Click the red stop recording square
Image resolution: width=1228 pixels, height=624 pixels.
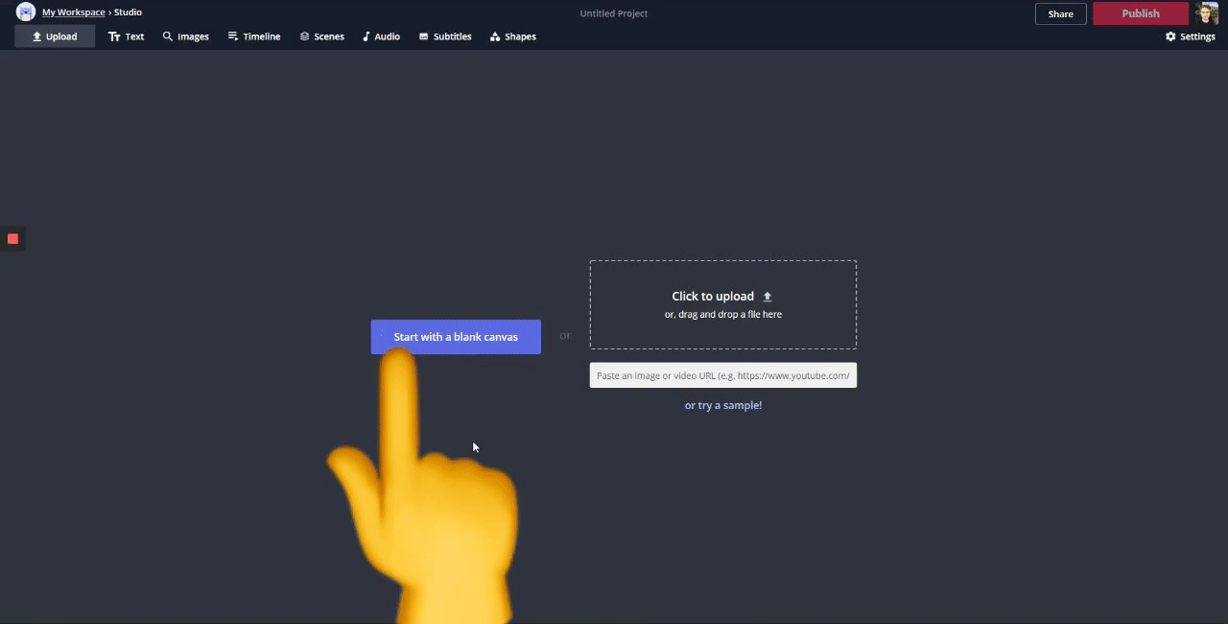coord(12,238)
